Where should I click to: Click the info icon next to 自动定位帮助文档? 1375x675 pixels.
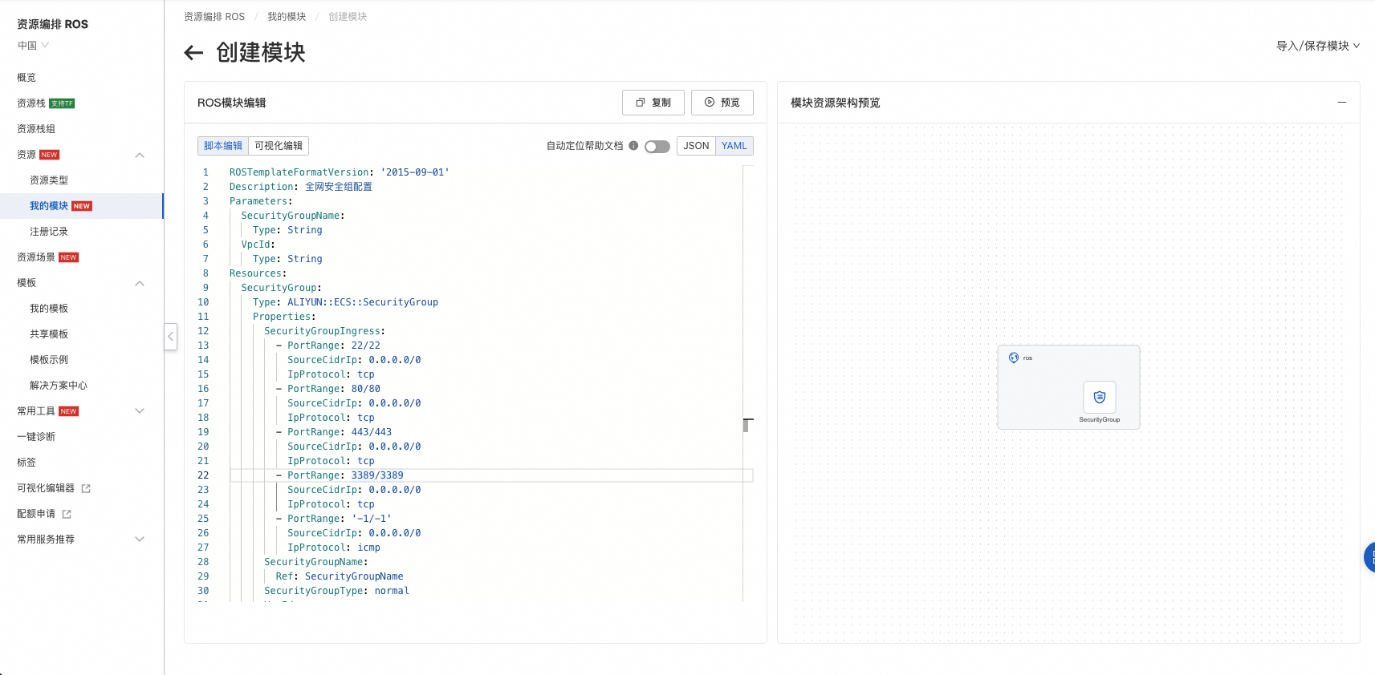point(633,146)
